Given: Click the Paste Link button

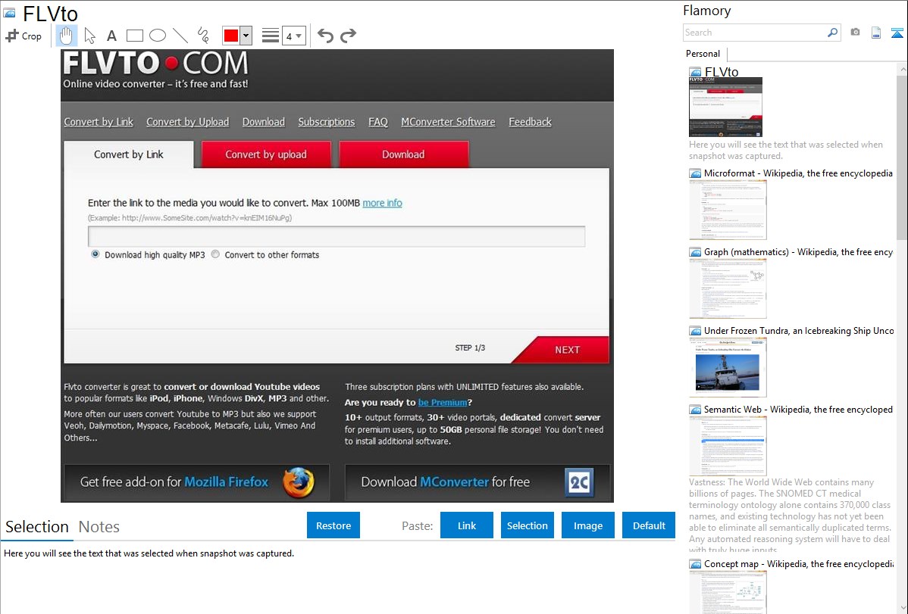Looking at the screenshot, I should point(467,525).
